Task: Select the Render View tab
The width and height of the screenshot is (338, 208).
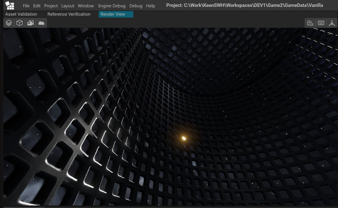Action: tap(116, 14)
